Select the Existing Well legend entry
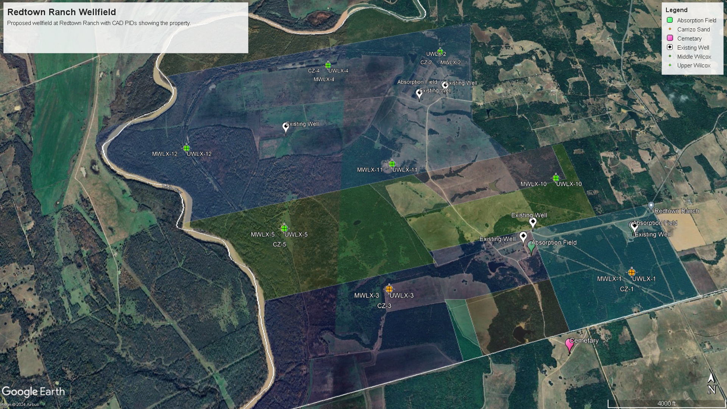 [693, 48]
